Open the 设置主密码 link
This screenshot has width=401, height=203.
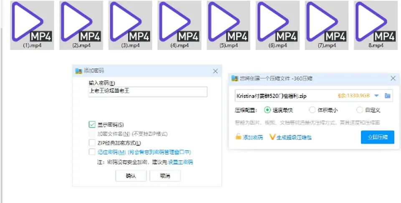[x=180, y=162]
